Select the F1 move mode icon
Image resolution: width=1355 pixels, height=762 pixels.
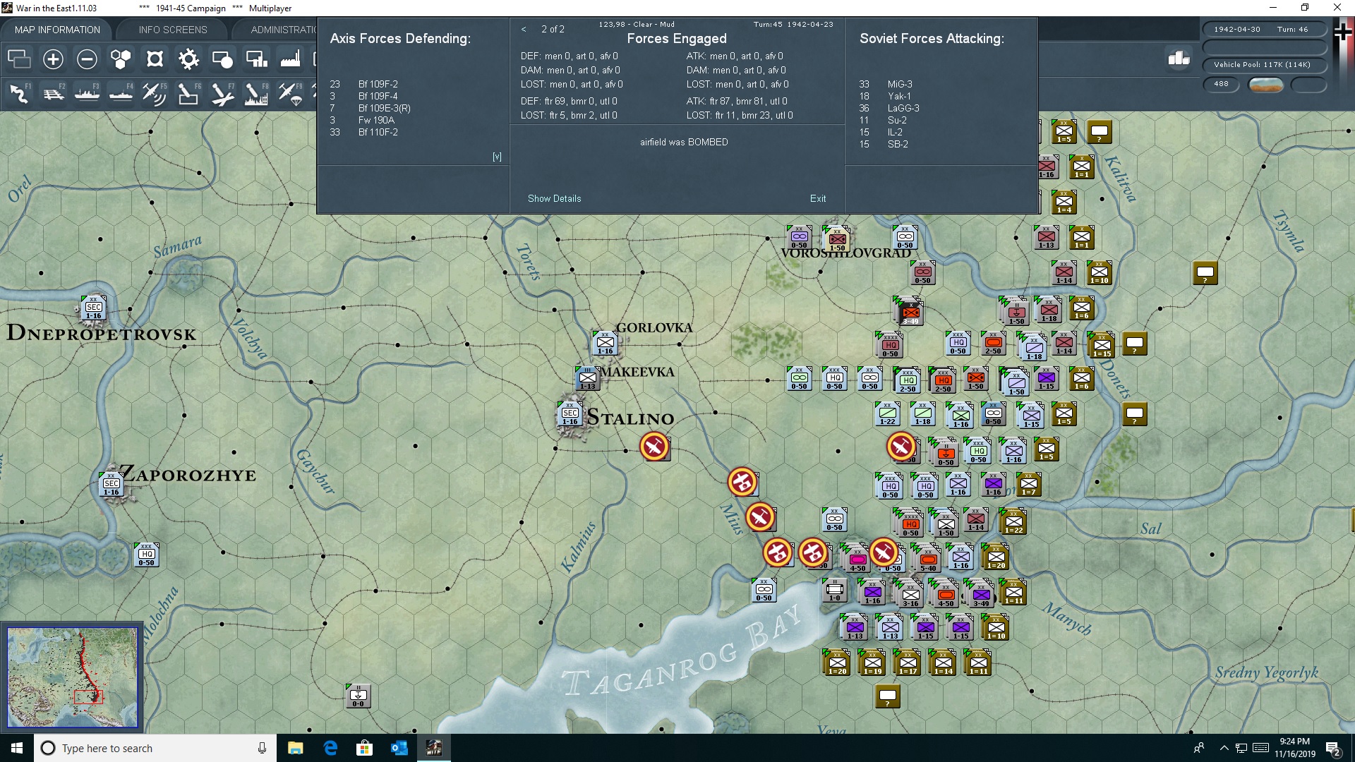pos(19,94)
